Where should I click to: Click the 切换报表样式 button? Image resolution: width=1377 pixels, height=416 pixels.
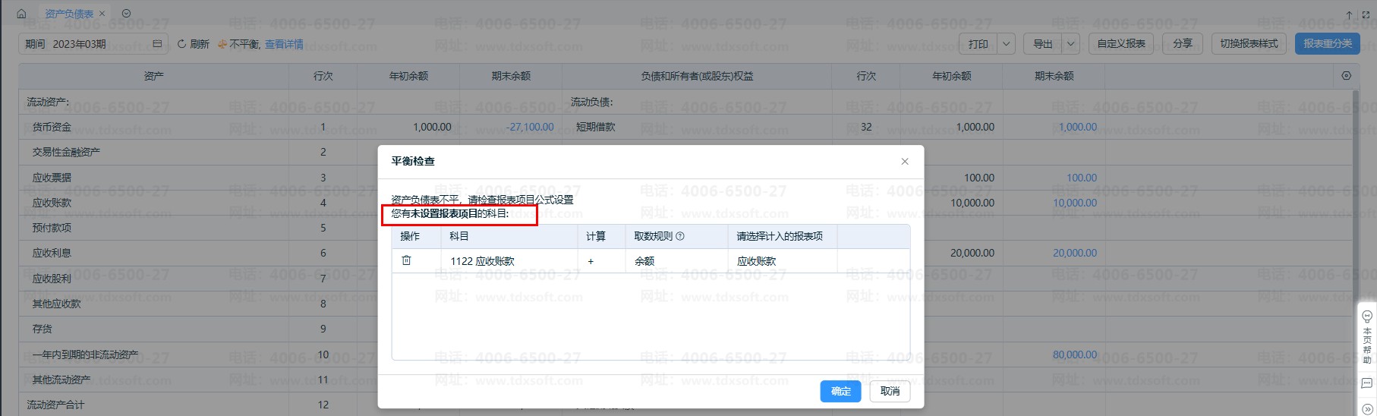pos(1249,44)
